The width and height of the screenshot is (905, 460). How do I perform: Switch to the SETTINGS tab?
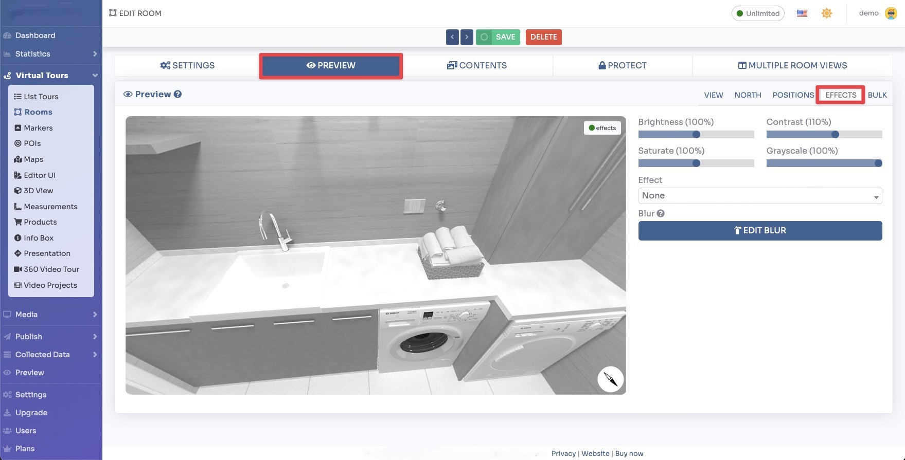tap(187, 65)
